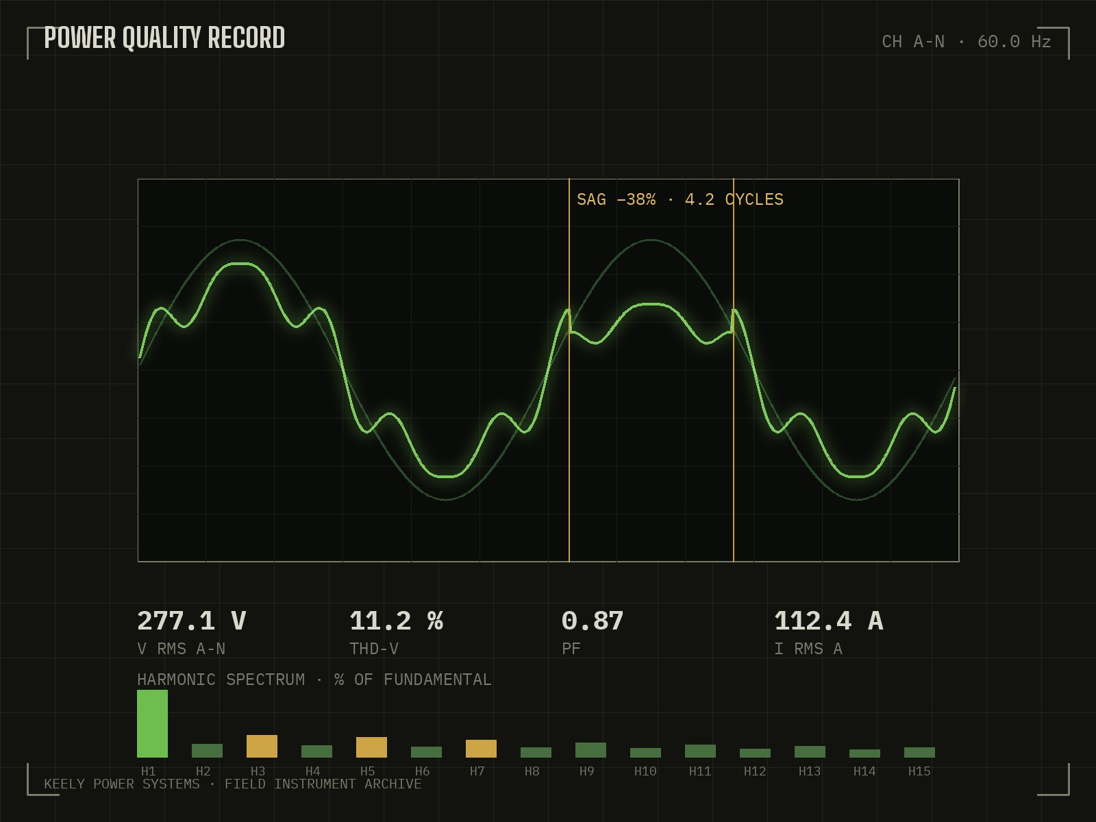Click the HARMONIC SPECTRUM heading
Image resolution: width=1096 pixels, height=822 pixels.
pos(314,680)
